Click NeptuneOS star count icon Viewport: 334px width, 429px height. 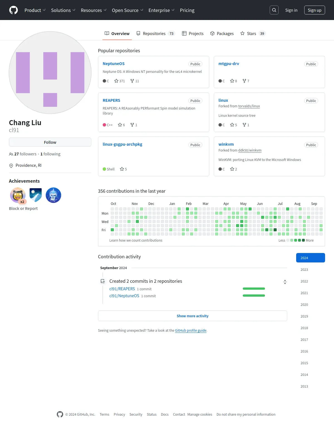tap(116, 81)
